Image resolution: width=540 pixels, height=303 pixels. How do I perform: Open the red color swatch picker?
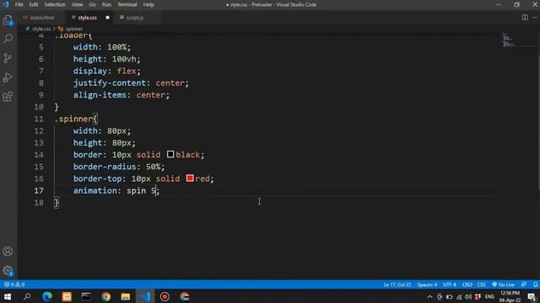tap(190, 178)
